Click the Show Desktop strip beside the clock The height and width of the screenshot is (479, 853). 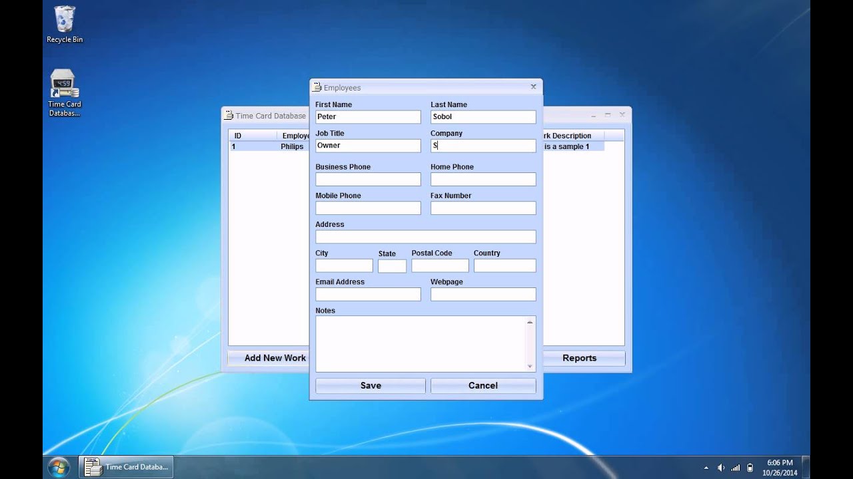coord(806,467)
